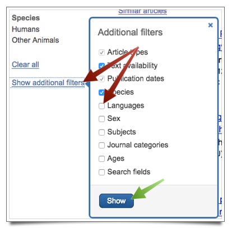Tick the Subjects checkbox
Image resolution: width=232 pixels, height=228 pixels.
click(x=101, y=132)
